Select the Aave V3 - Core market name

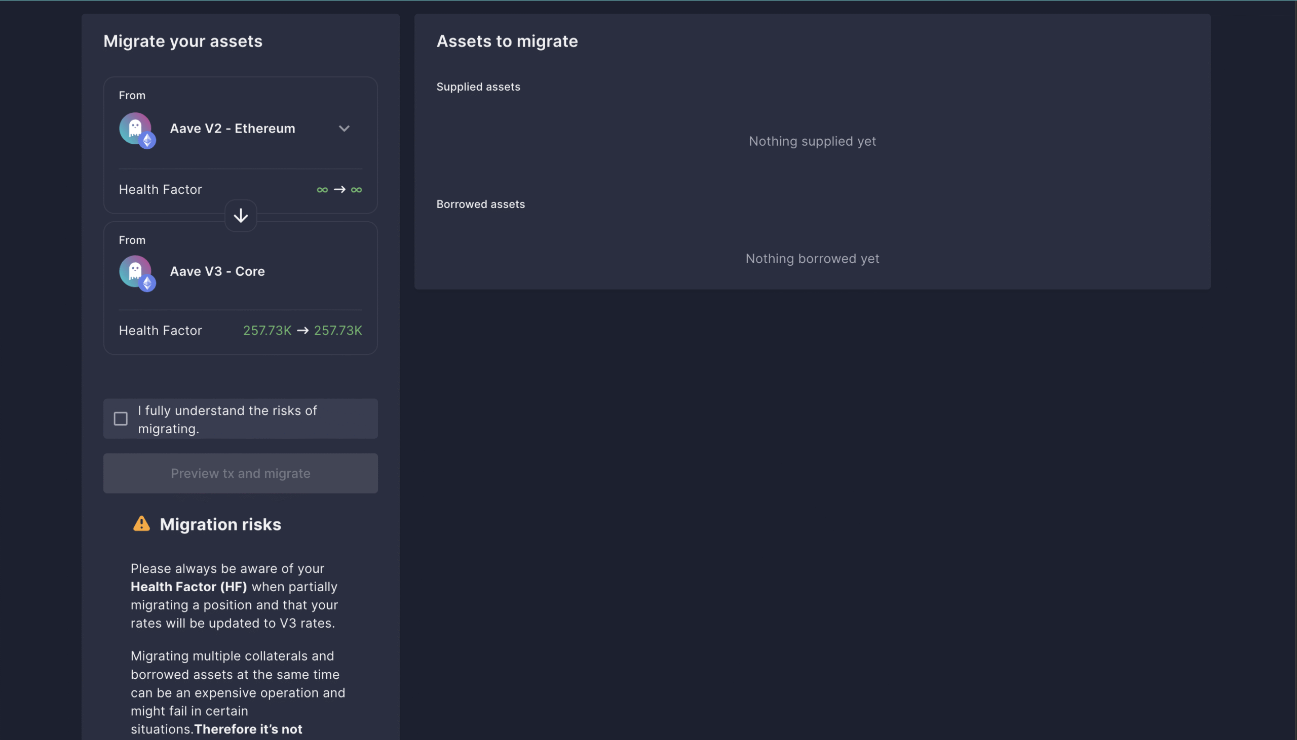217,271
